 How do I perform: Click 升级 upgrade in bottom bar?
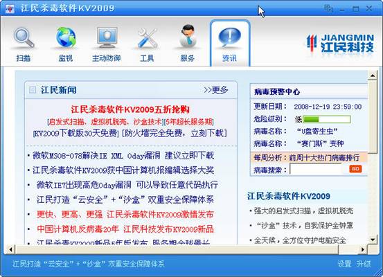(364, 264)
